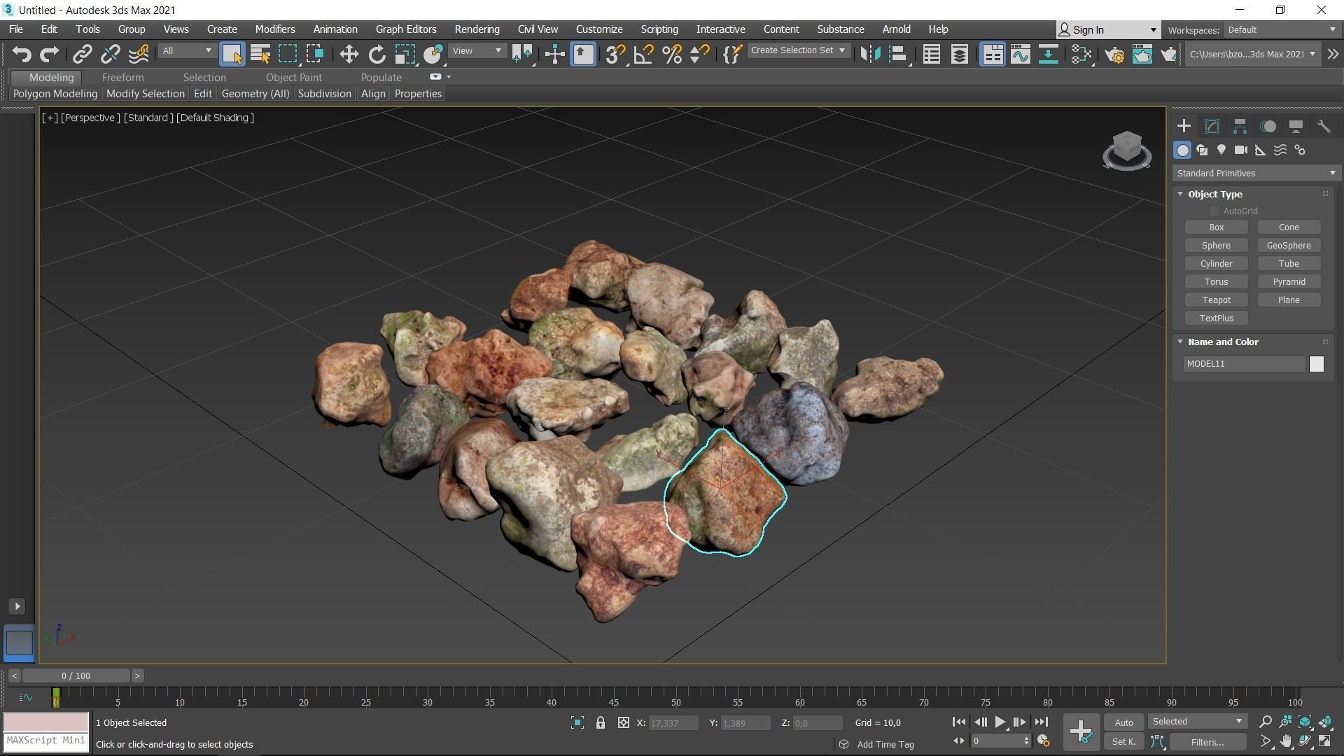Click the Align tool icon
The width and height of the screenshot is (1344, 756).
coord(898,54)
